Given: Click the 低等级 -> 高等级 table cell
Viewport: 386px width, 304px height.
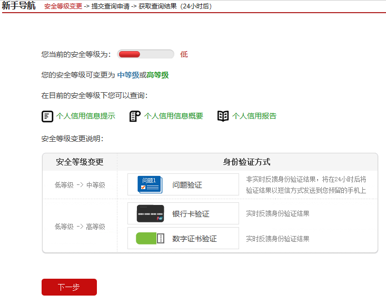Looking at the screenshot, I should 80,227.
